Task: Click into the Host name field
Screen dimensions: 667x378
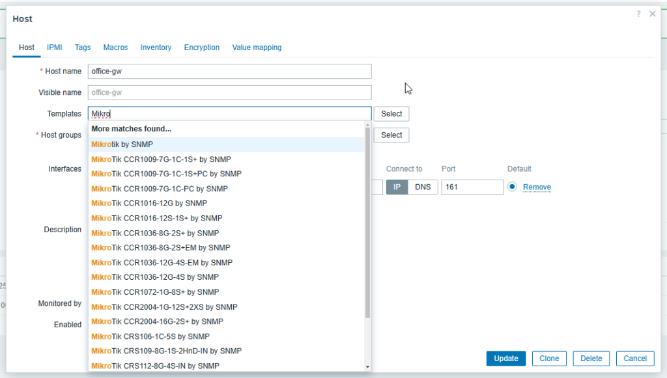Action: pos(229,71)
